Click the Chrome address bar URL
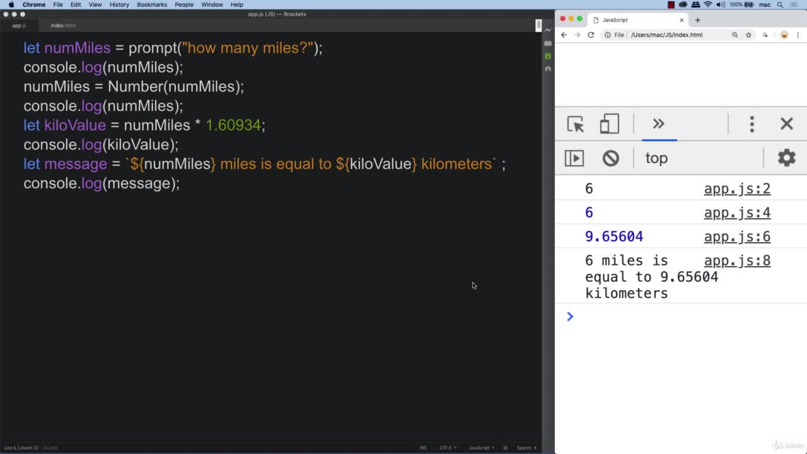The height and width of the screenshot is (454, 807). tap(666, 35)
